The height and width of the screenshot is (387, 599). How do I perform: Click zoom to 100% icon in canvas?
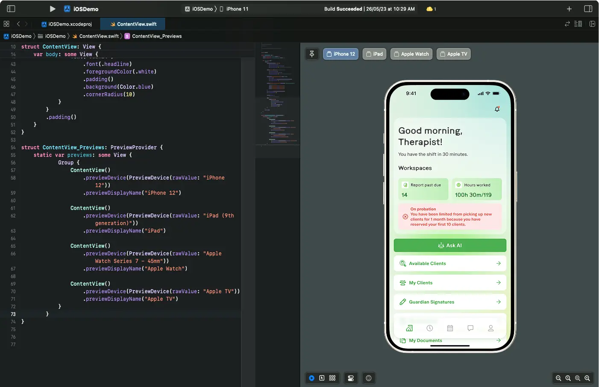[x=568, y=378]
